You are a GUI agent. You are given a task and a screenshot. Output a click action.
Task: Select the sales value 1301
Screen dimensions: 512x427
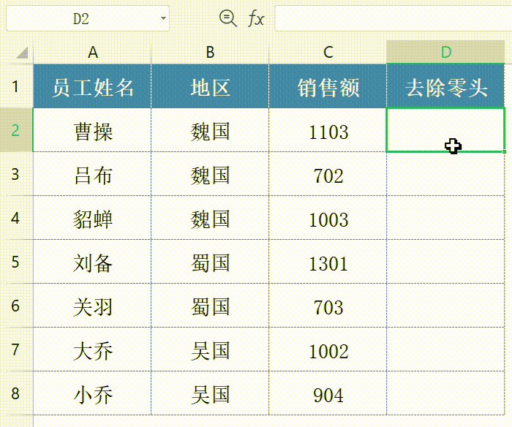(x=328, y=262)
